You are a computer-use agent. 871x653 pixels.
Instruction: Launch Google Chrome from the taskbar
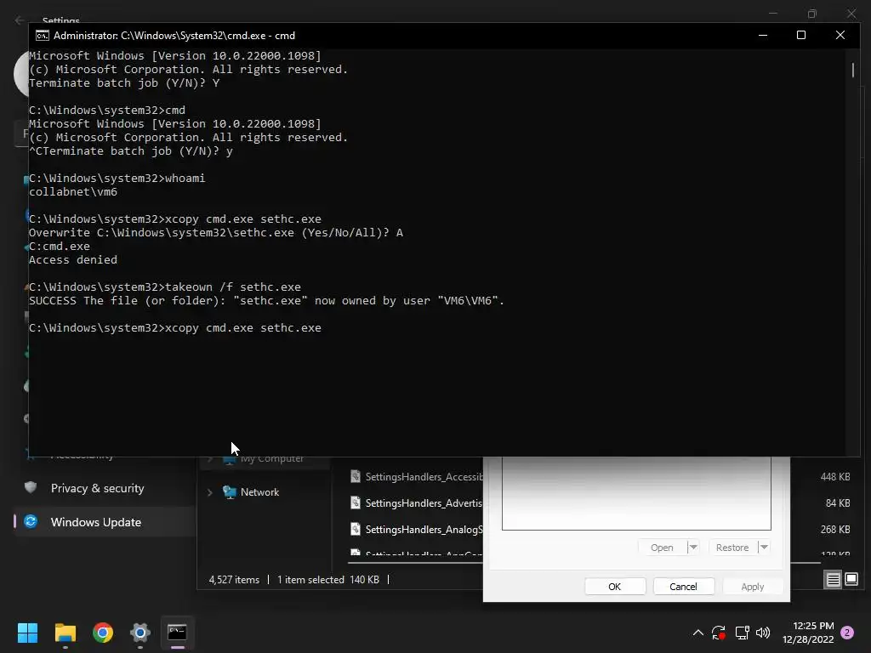[103, 633]
